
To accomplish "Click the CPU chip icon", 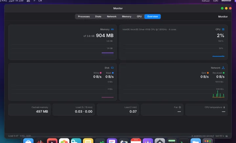I will pyautogui.click(x=223, y=29).
